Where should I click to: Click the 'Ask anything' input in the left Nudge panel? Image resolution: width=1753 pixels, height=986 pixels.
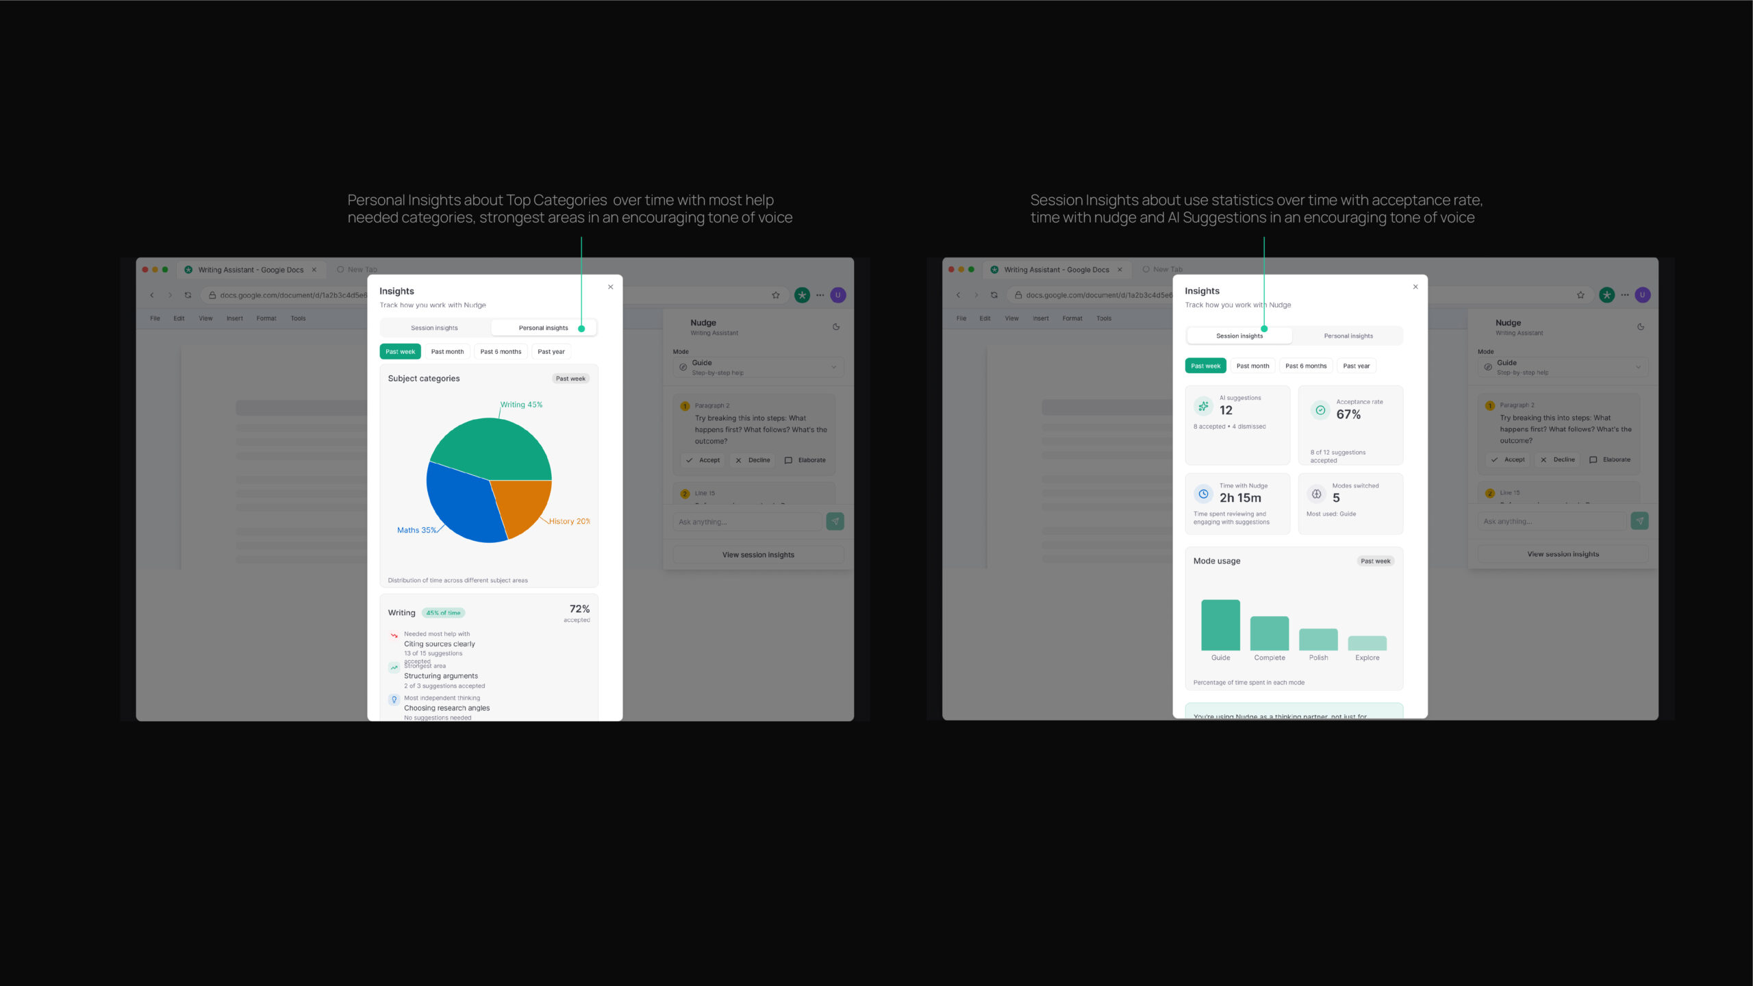(746, 522)
